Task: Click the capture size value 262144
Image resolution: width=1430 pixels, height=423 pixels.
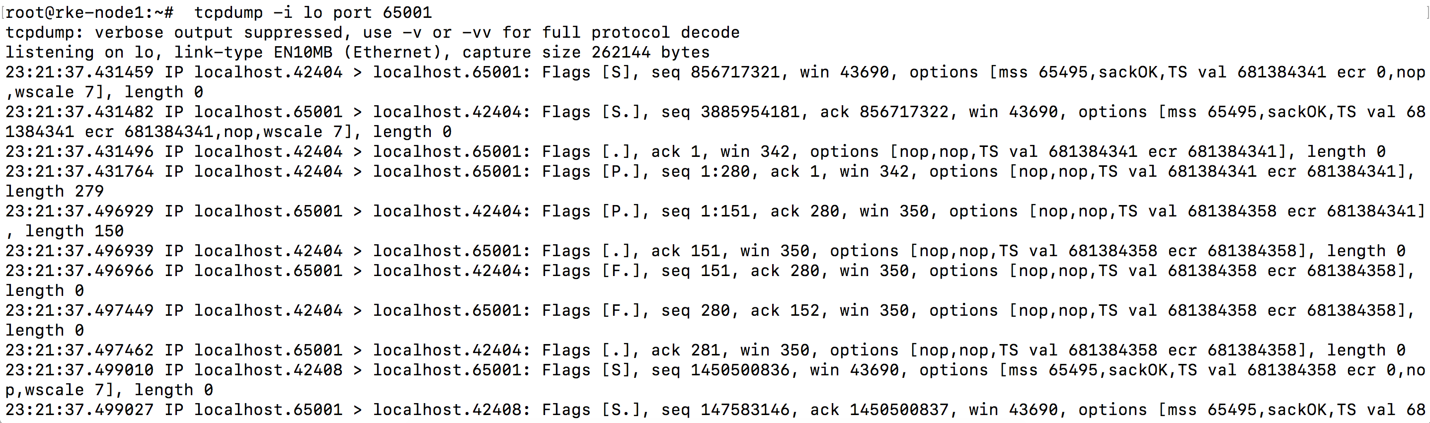Action: (x=621, y=52)
